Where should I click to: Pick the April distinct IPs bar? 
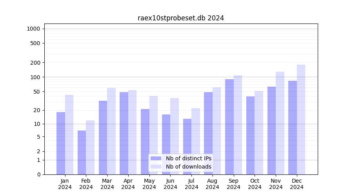coord(124,133)
